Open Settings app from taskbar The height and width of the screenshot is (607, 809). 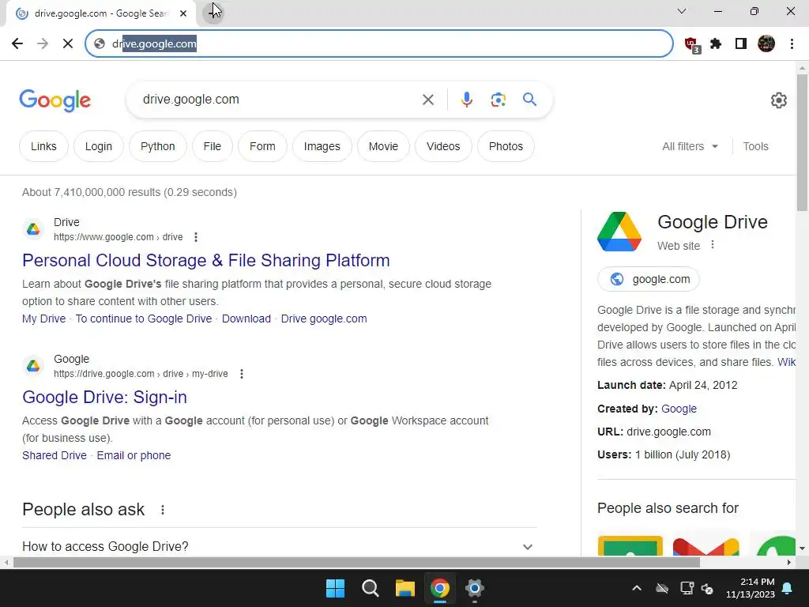(x=475, y=588)
